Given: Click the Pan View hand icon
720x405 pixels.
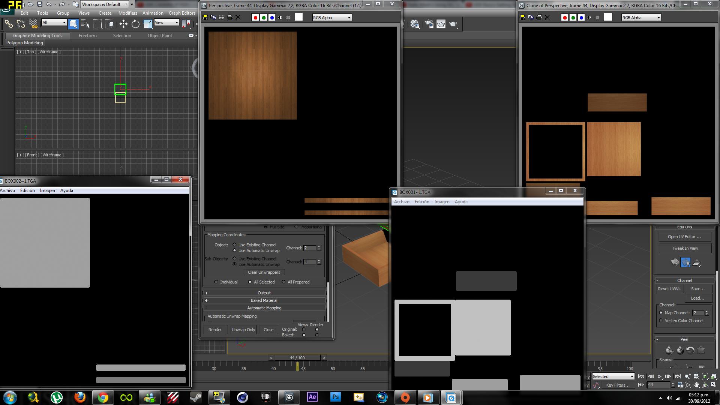Looking at the screenshot, I should (x=697, y=385).
